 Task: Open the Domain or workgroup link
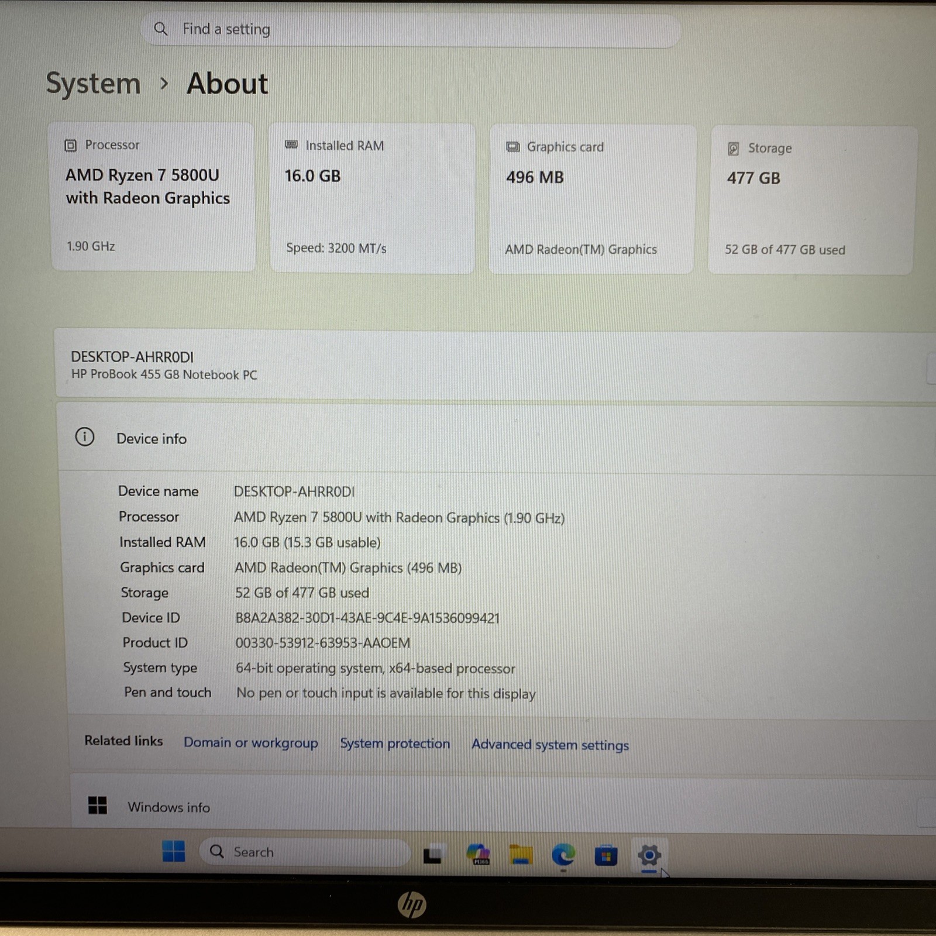coord(251,742)
